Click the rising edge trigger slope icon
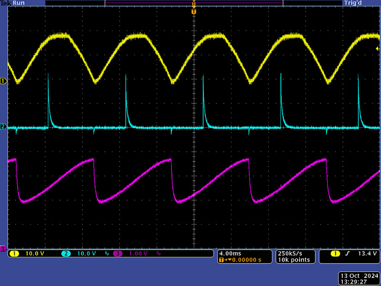The image size is (381, 286). [x=347, y=254]
